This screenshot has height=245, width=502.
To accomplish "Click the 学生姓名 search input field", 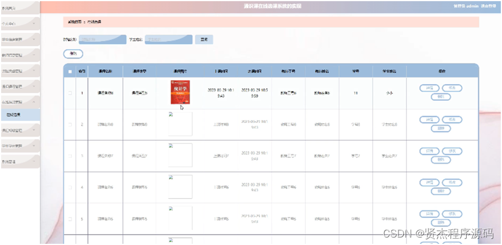I will [x=169, y=40].
